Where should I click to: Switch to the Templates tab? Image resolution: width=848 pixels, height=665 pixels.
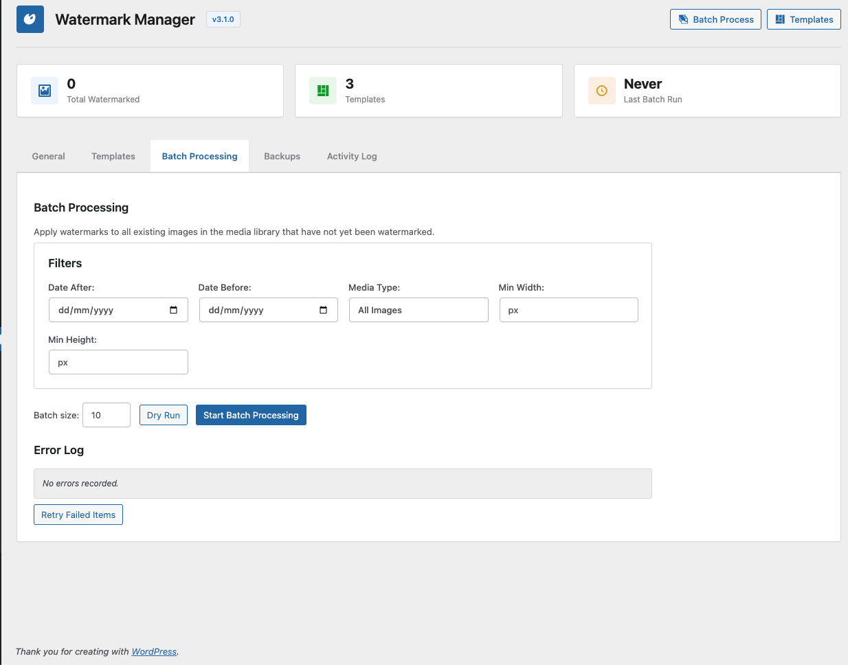coord(113,156)
